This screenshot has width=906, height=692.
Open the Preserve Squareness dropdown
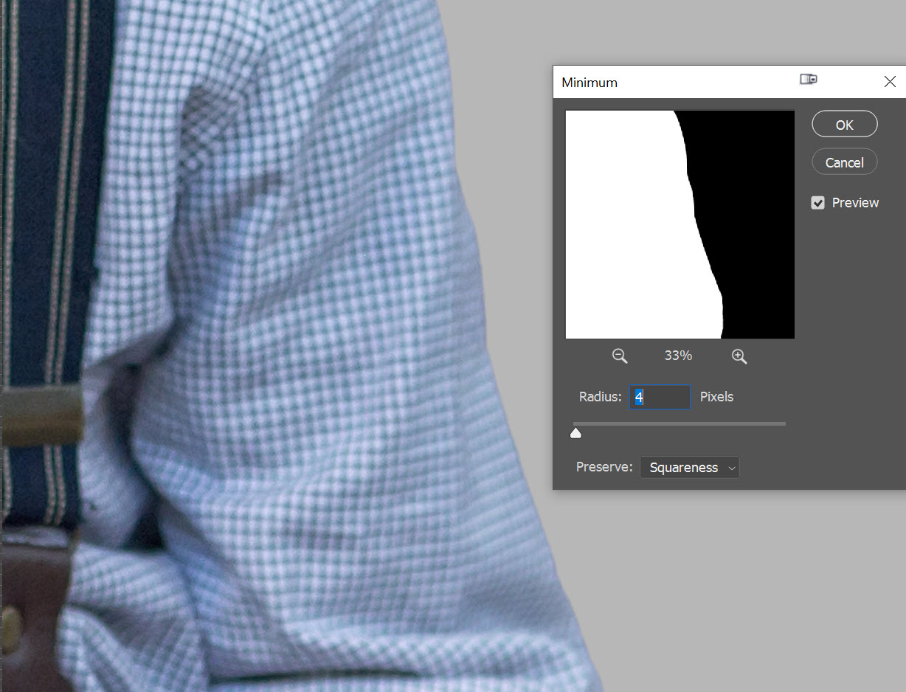coord(690,468)
